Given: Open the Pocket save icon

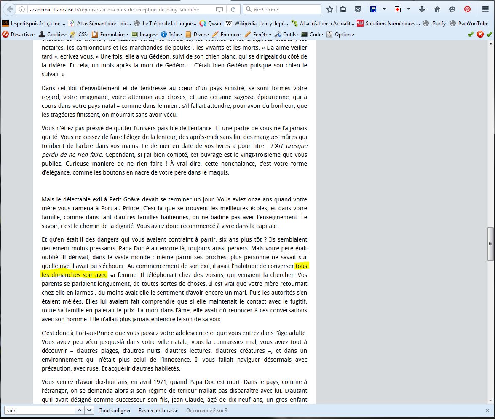Looking at the screenshot, I should 358,9.
